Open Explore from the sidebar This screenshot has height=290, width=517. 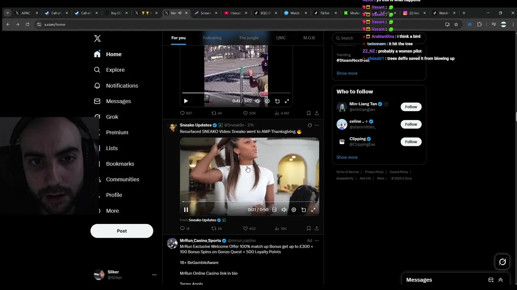tap(109, 70)
